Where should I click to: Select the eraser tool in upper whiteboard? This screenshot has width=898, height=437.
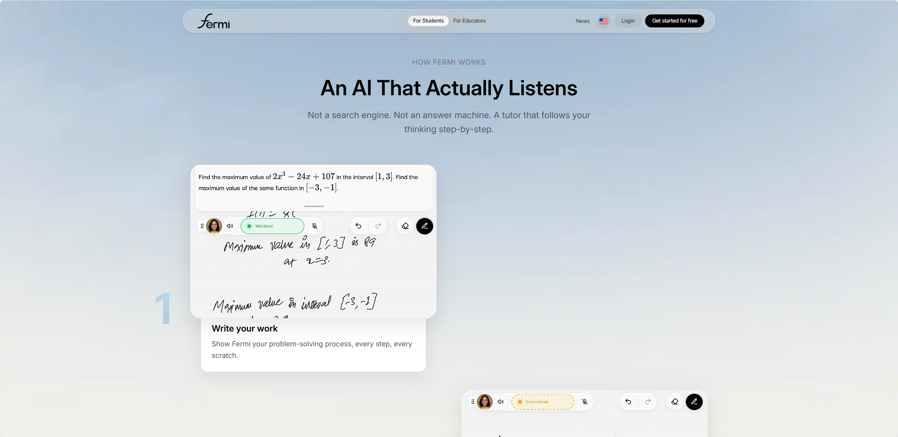point(405,226)
